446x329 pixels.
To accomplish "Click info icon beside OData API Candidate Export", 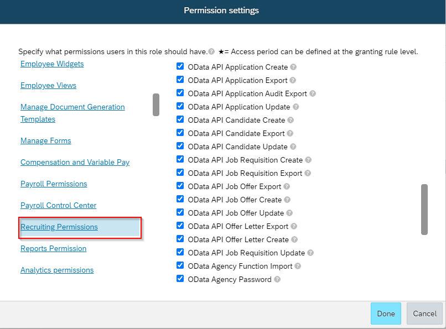I will point(290,133).
